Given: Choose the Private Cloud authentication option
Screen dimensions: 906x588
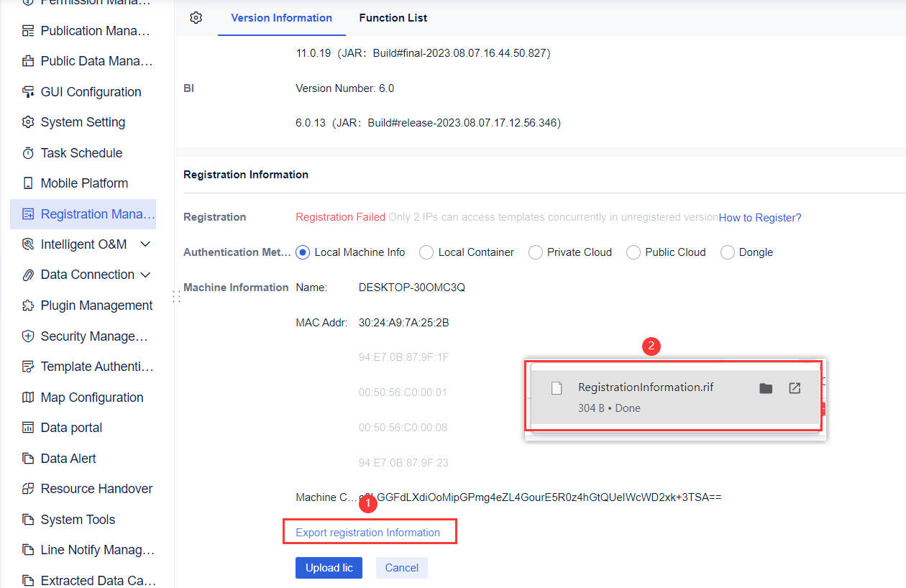Looking at the screenshot, I should click(535, 252).
